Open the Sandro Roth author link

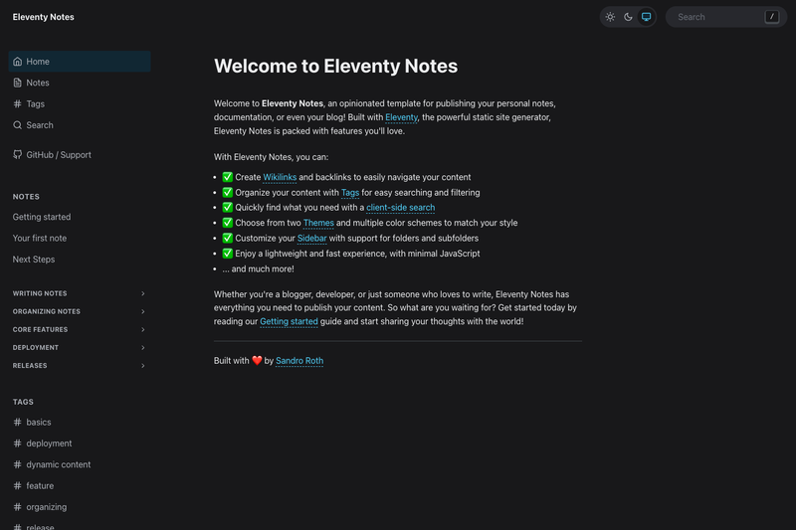299,361
